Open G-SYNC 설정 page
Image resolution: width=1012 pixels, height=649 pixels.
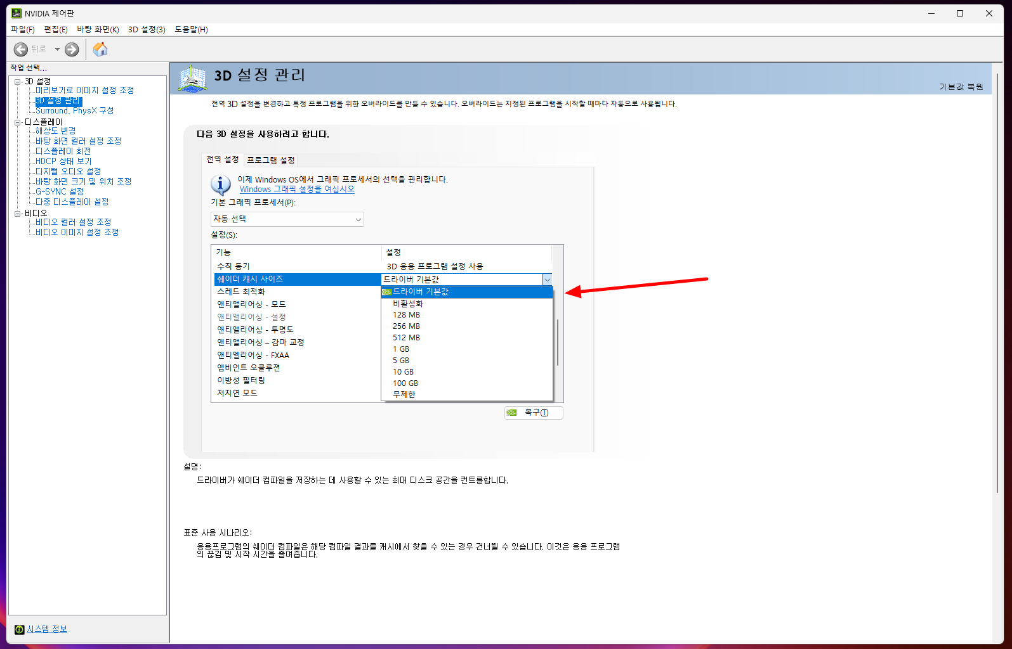pos(60,192)
